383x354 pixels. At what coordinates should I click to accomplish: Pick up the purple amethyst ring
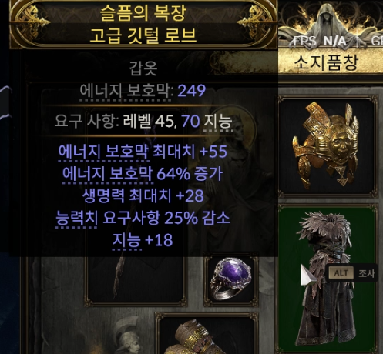[x=231, y=279]
